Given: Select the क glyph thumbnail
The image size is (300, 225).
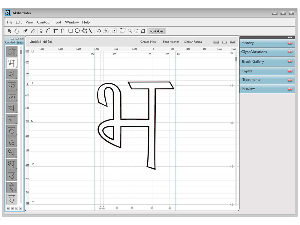Looking at the screenshot, I should click(12, 85).
